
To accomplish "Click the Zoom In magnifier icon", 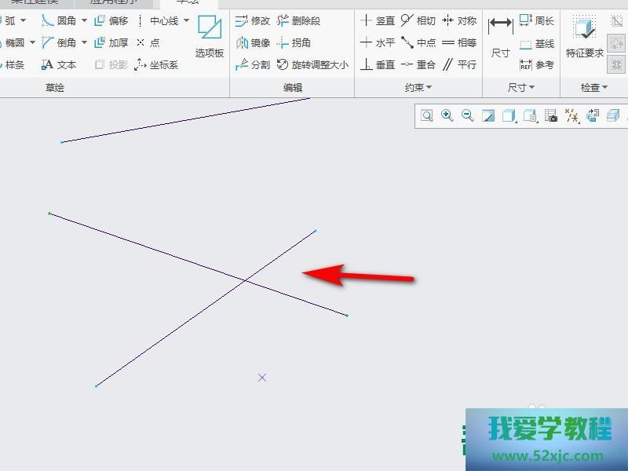I will 447,116.
